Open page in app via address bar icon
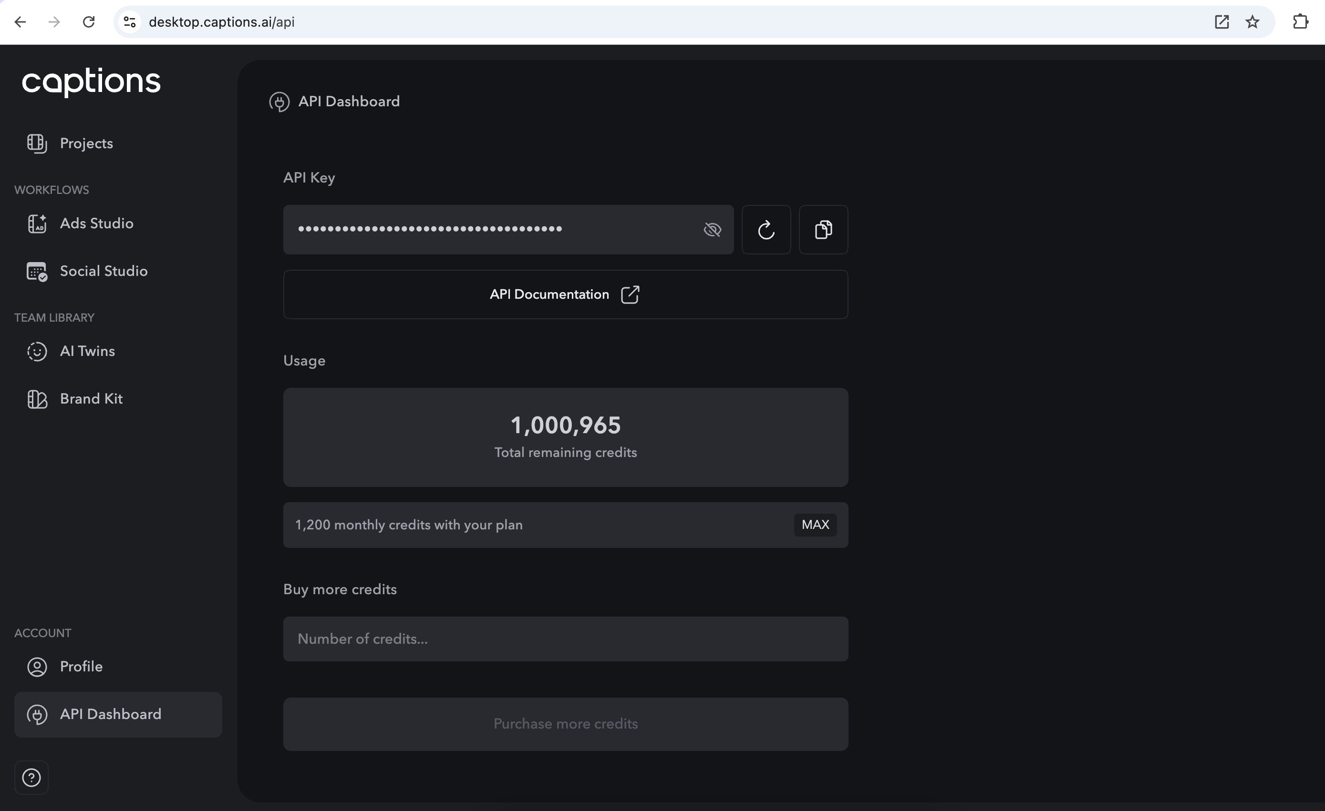The width and height of the screenshot is (1325, 811). pyautogui.click(x=1221, y=22)
